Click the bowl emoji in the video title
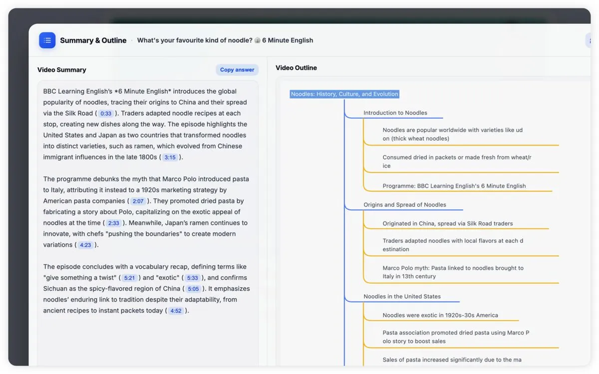 coord(258,40)
